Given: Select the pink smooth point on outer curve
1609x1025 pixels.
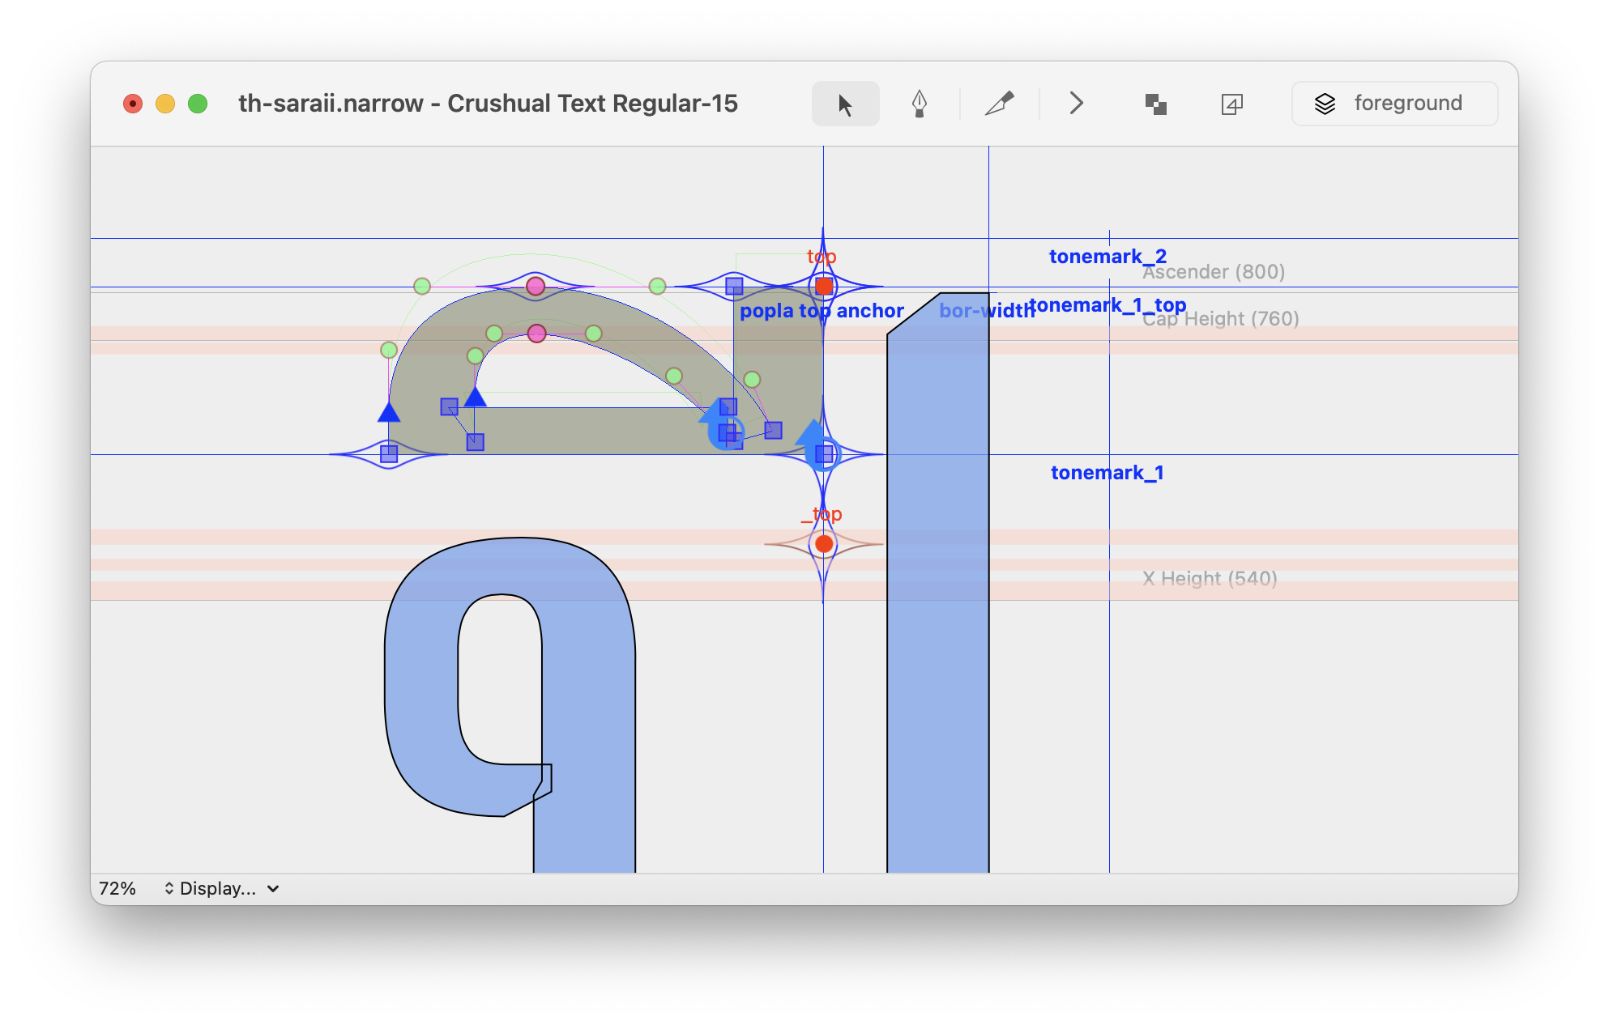Looking at the screenshot, I should tap(536, 286).
